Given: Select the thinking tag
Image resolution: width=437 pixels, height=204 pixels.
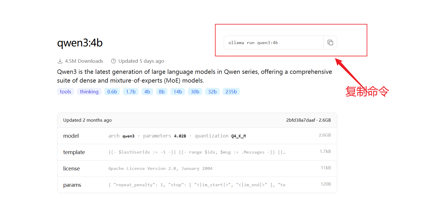Looking at the screenshot, I should pyautogui.click(x=89, y=92).
